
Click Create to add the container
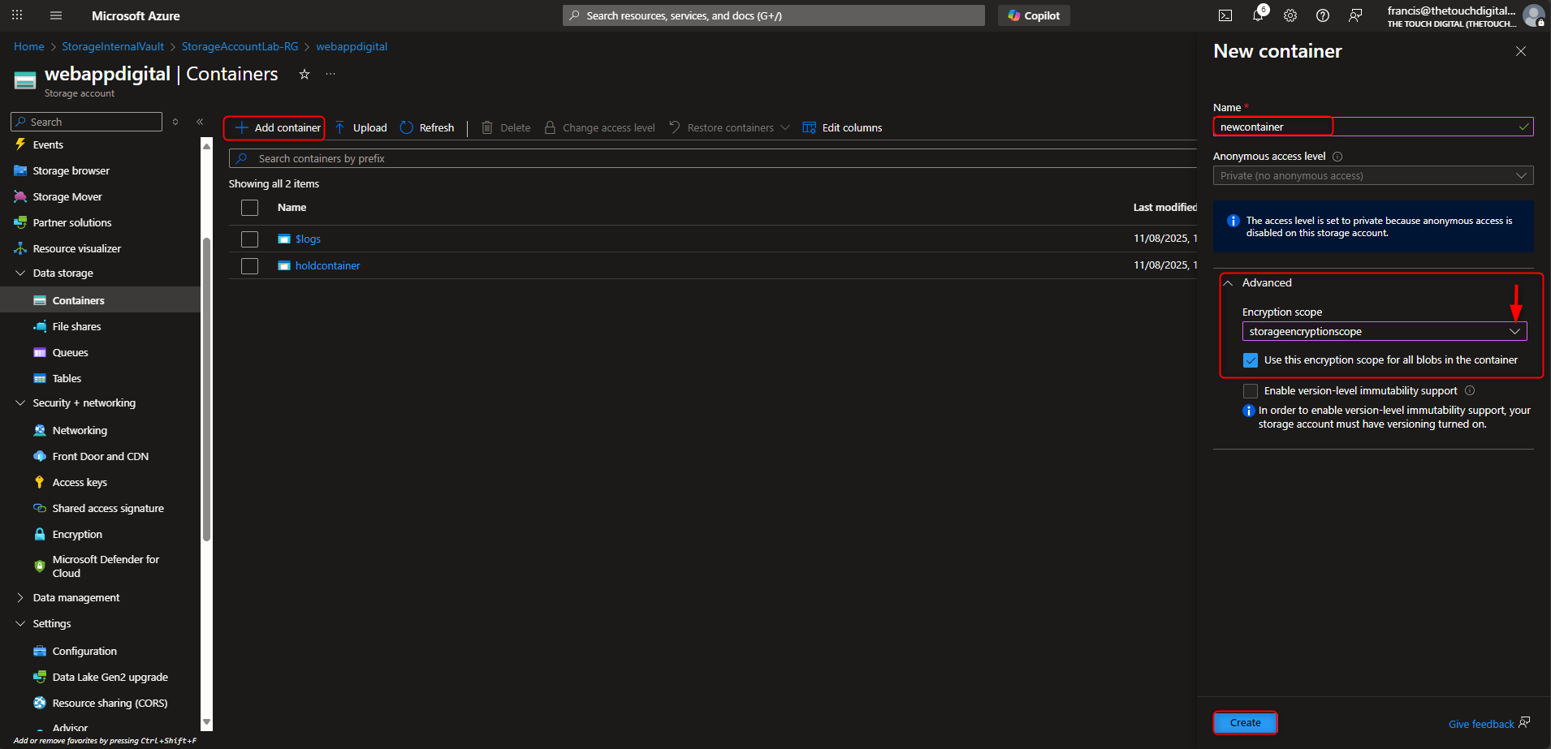pyautogui.click(x=1245, y=722)
